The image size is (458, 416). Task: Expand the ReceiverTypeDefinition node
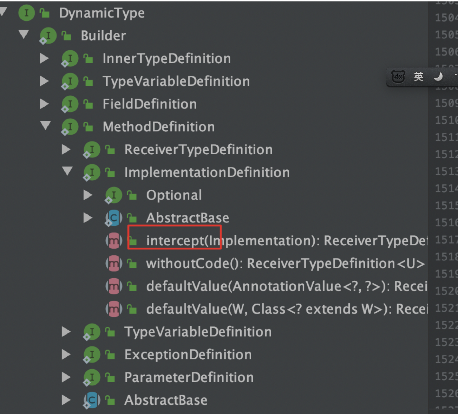(x=66, y=149)
